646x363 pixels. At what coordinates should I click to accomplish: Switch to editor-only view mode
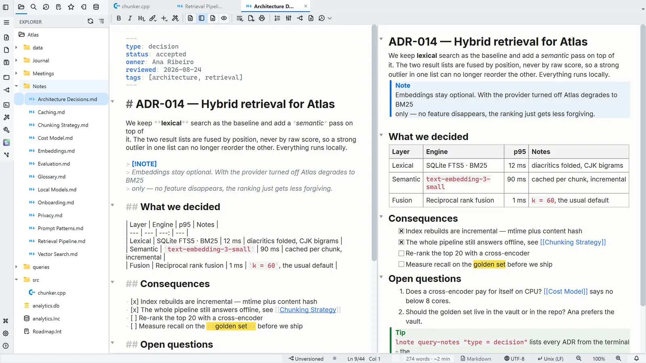(190, 18)
